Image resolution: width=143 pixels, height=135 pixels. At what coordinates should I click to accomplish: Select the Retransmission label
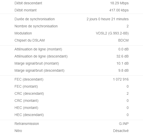[27, 124]
